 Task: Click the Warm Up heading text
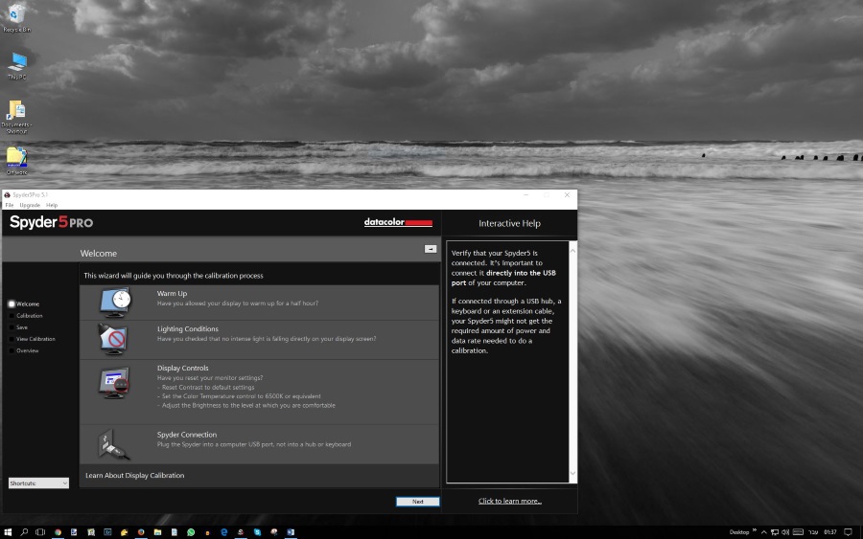[172, 293]
